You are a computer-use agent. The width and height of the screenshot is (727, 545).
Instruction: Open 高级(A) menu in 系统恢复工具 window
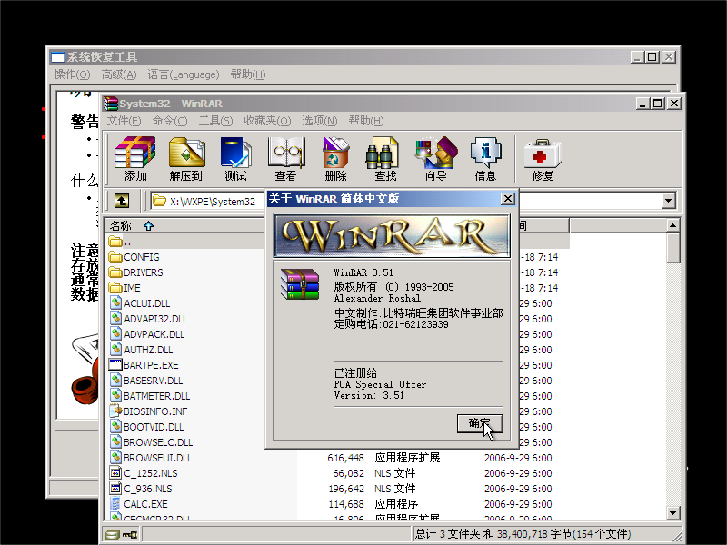[x=119, y=74]
